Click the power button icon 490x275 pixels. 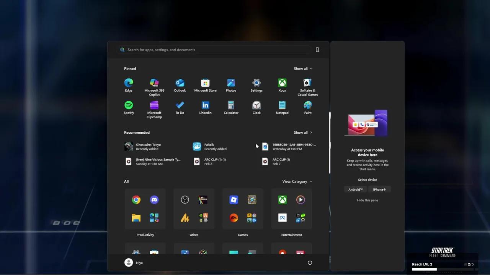[x=310, y=262]
